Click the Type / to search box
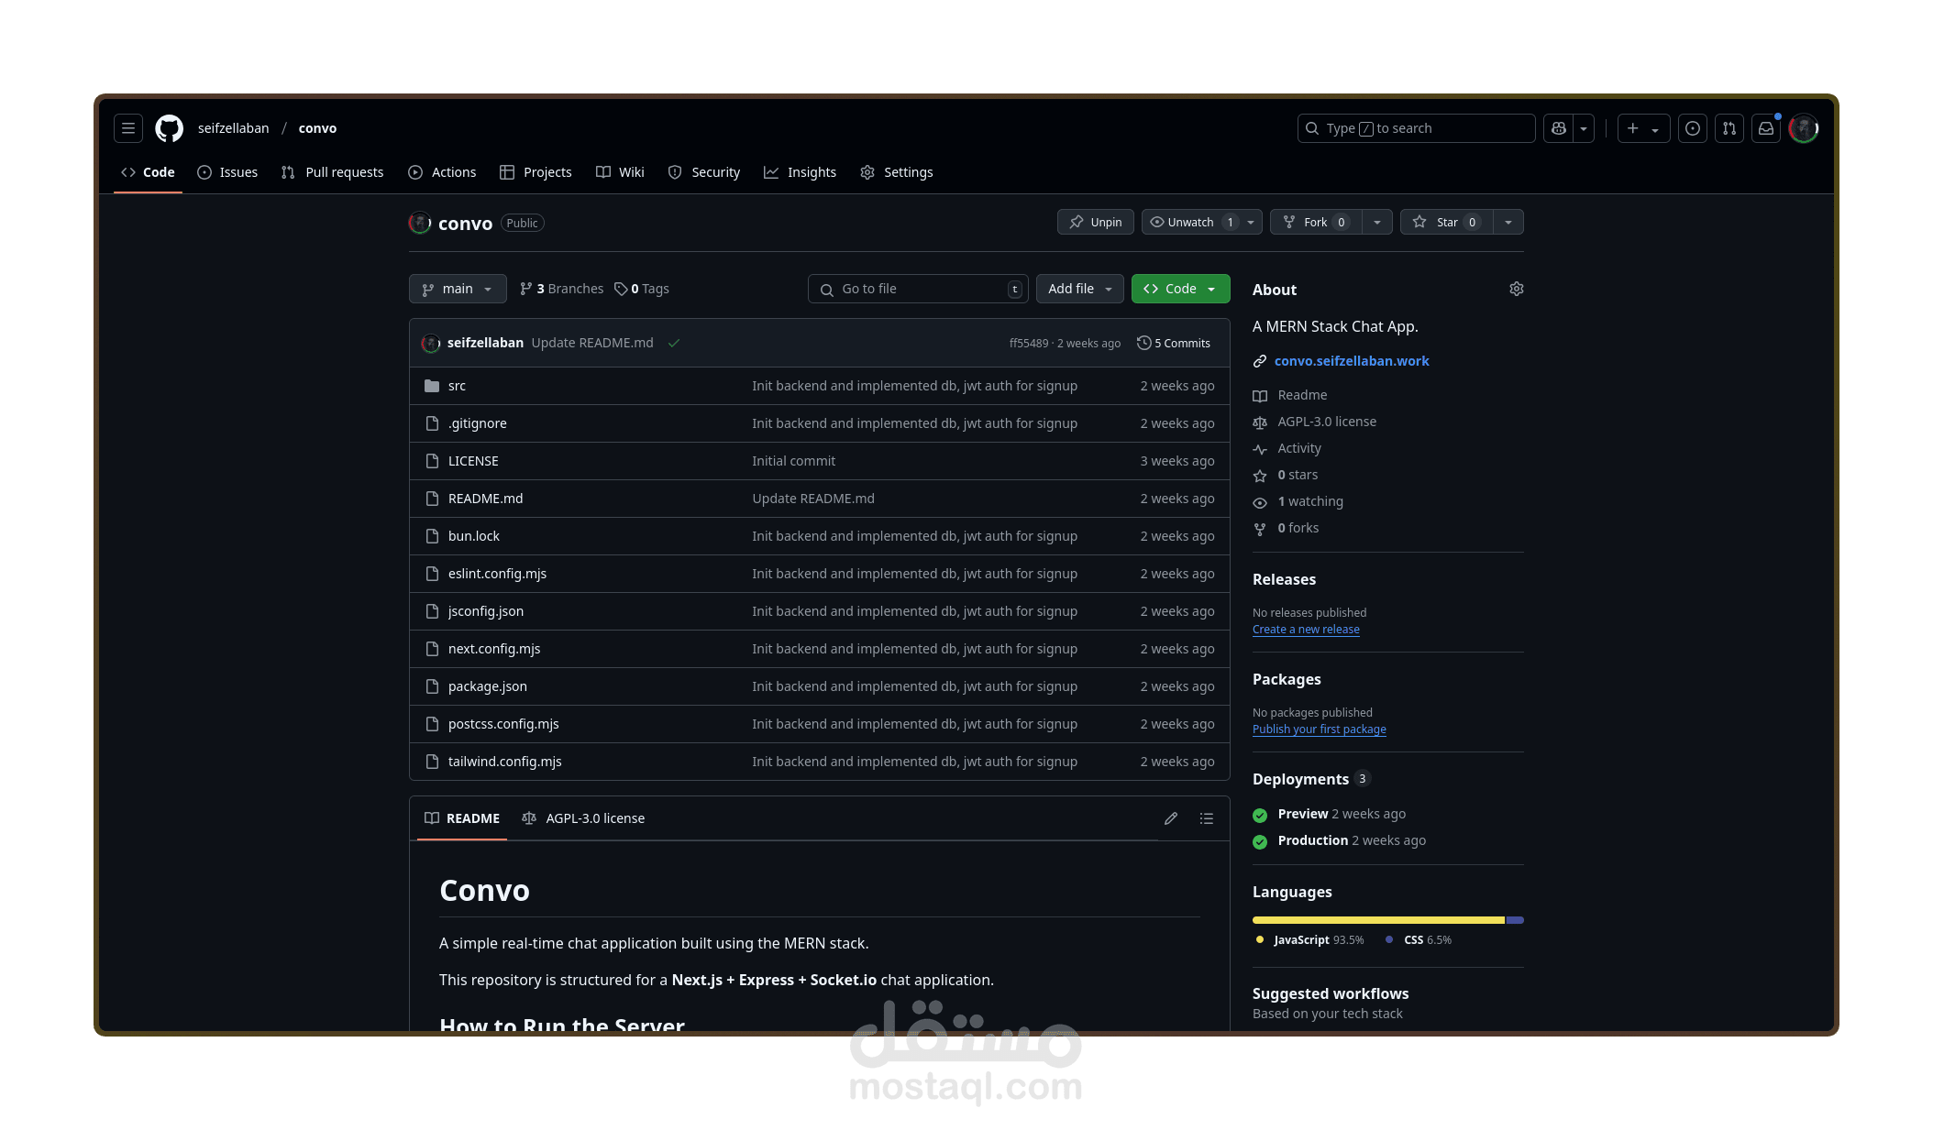 click(1417, 128)
